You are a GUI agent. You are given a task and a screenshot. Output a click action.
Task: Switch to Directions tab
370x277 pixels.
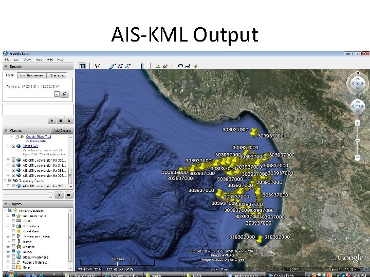coord(57,75)
